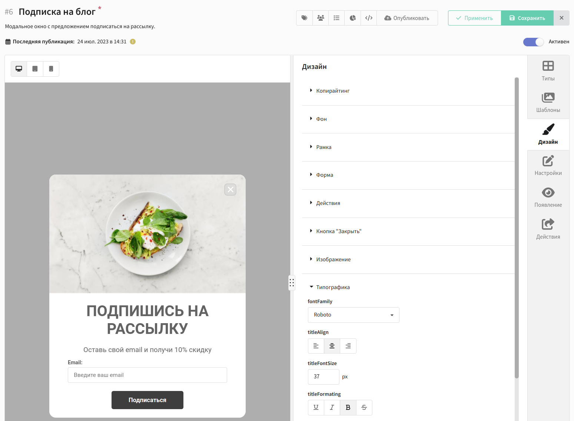Open the audience users icon
The height and width of the screenshot is (421, 574).
pos(321,18)
